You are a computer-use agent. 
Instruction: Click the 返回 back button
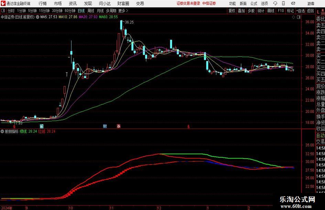click(x=310, y=11)
